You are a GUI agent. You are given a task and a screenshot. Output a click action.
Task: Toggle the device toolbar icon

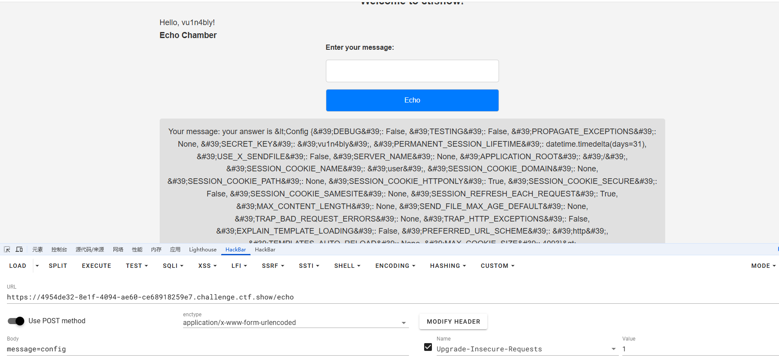[x=19, y=250]
